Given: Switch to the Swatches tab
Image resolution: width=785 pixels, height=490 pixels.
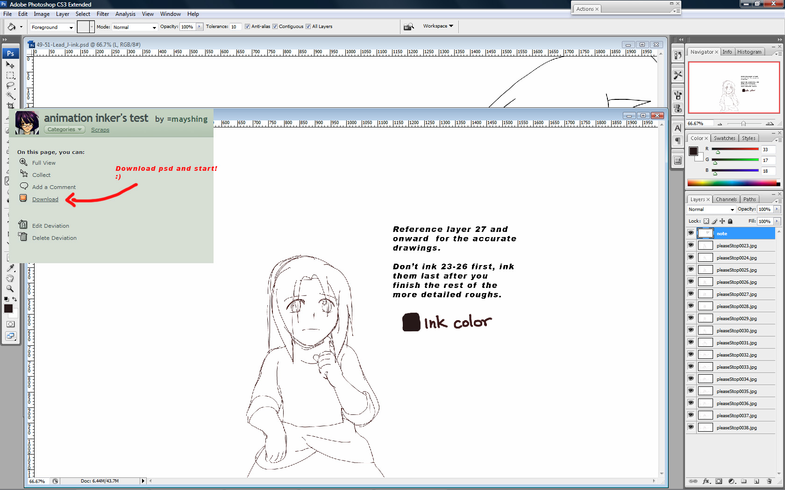Looking at the screenshot, I should (724, 138).
